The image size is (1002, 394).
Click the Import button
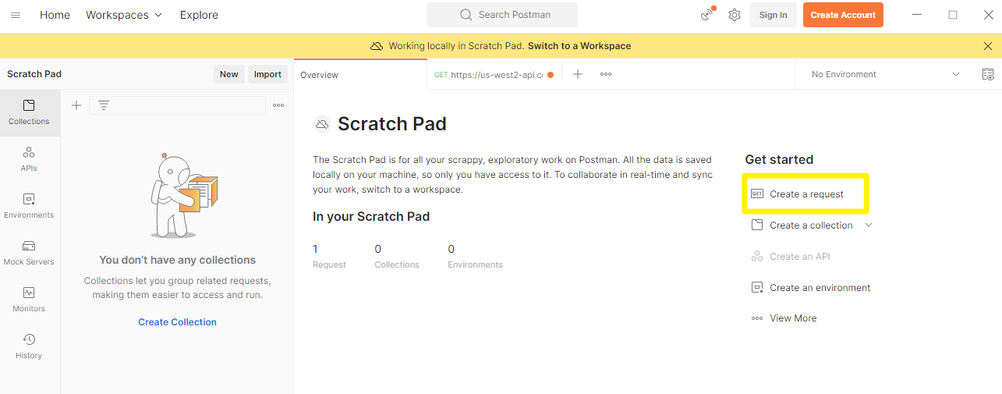pyautogui.click(x=267, y=74)
